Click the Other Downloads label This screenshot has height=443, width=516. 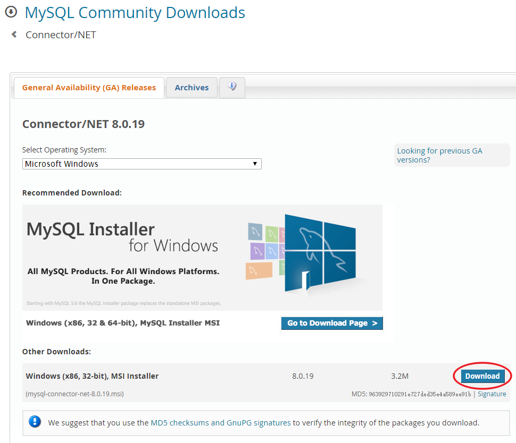tap(56, 352)
